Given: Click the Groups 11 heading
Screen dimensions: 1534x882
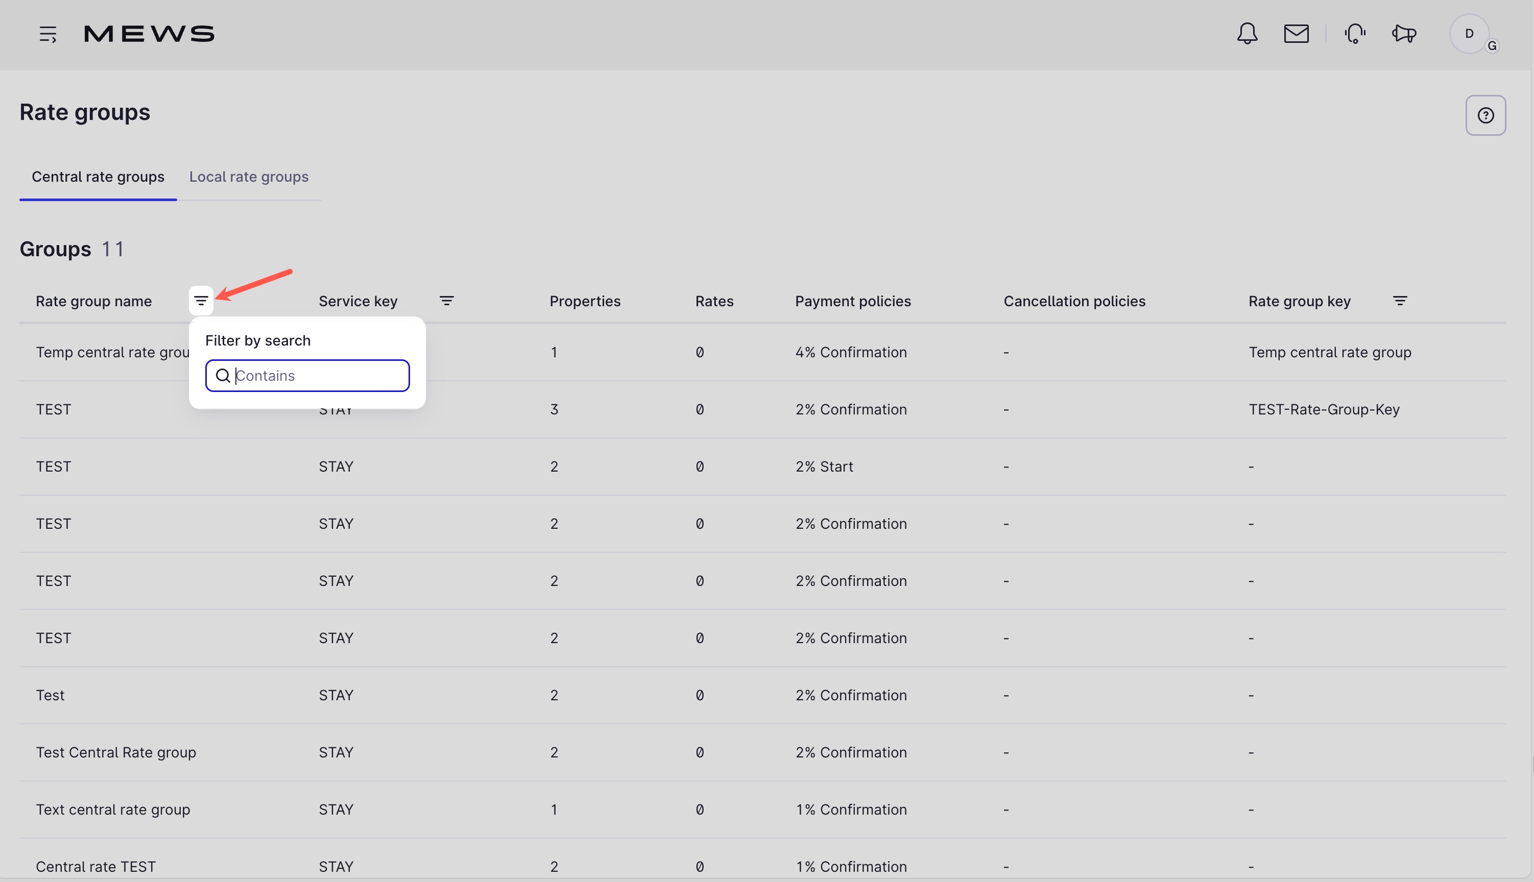Looking at the screenshot, I should click(x=71, y=249).
